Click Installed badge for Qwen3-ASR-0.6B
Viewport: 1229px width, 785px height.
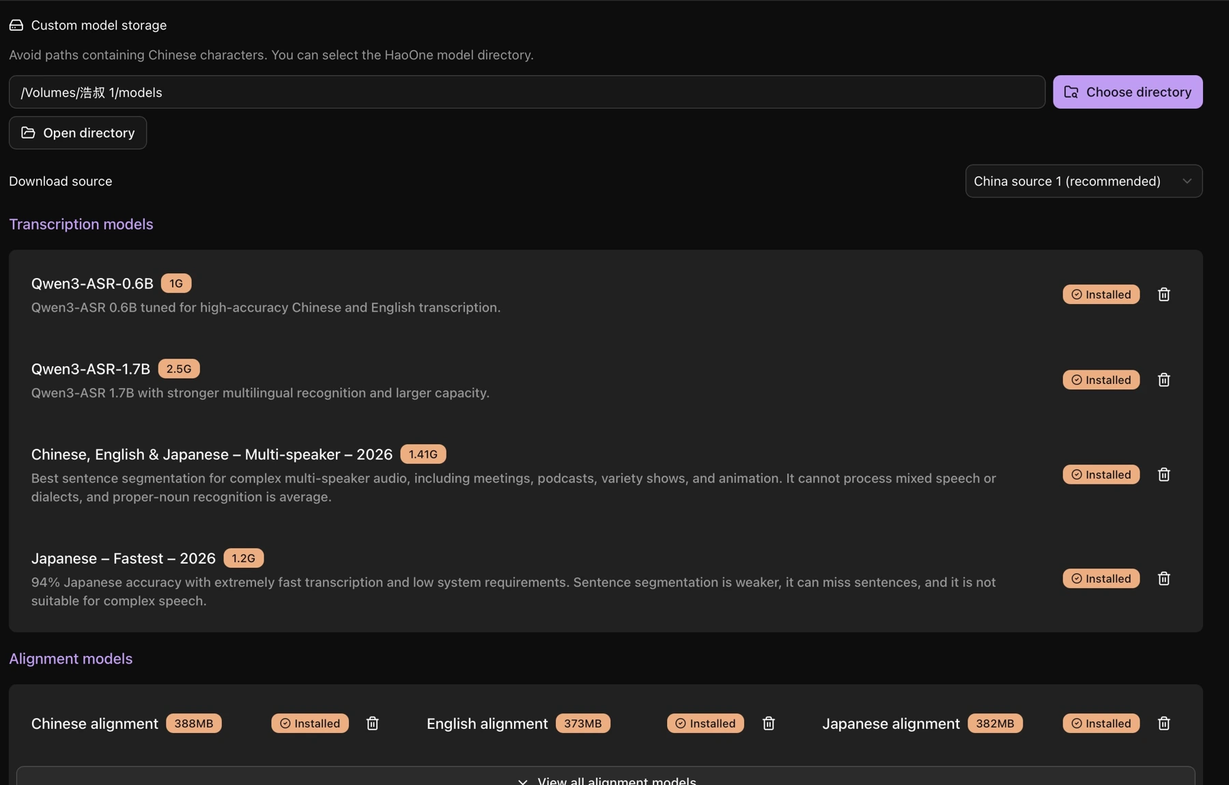[x=1101, y=294]
